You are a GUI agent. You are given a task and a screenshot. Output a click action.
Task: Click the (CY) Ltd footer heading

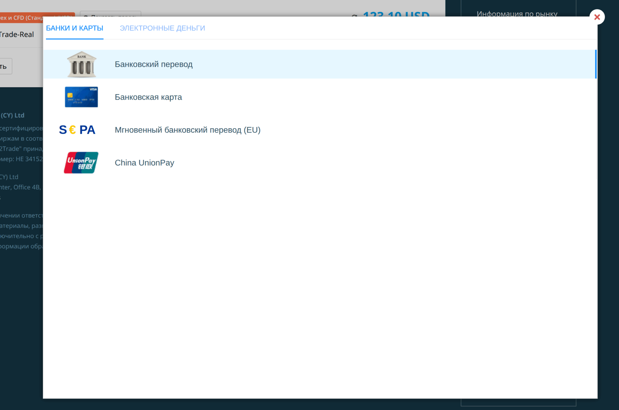coord(12,115)
